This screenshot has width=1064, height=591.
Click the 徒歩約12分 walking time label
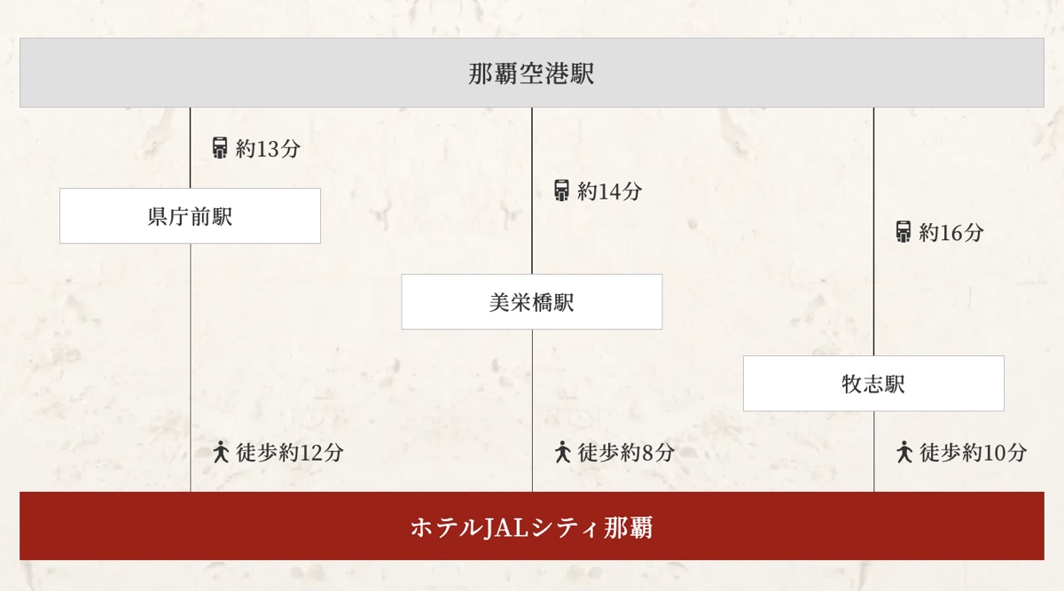coord(290,452)
